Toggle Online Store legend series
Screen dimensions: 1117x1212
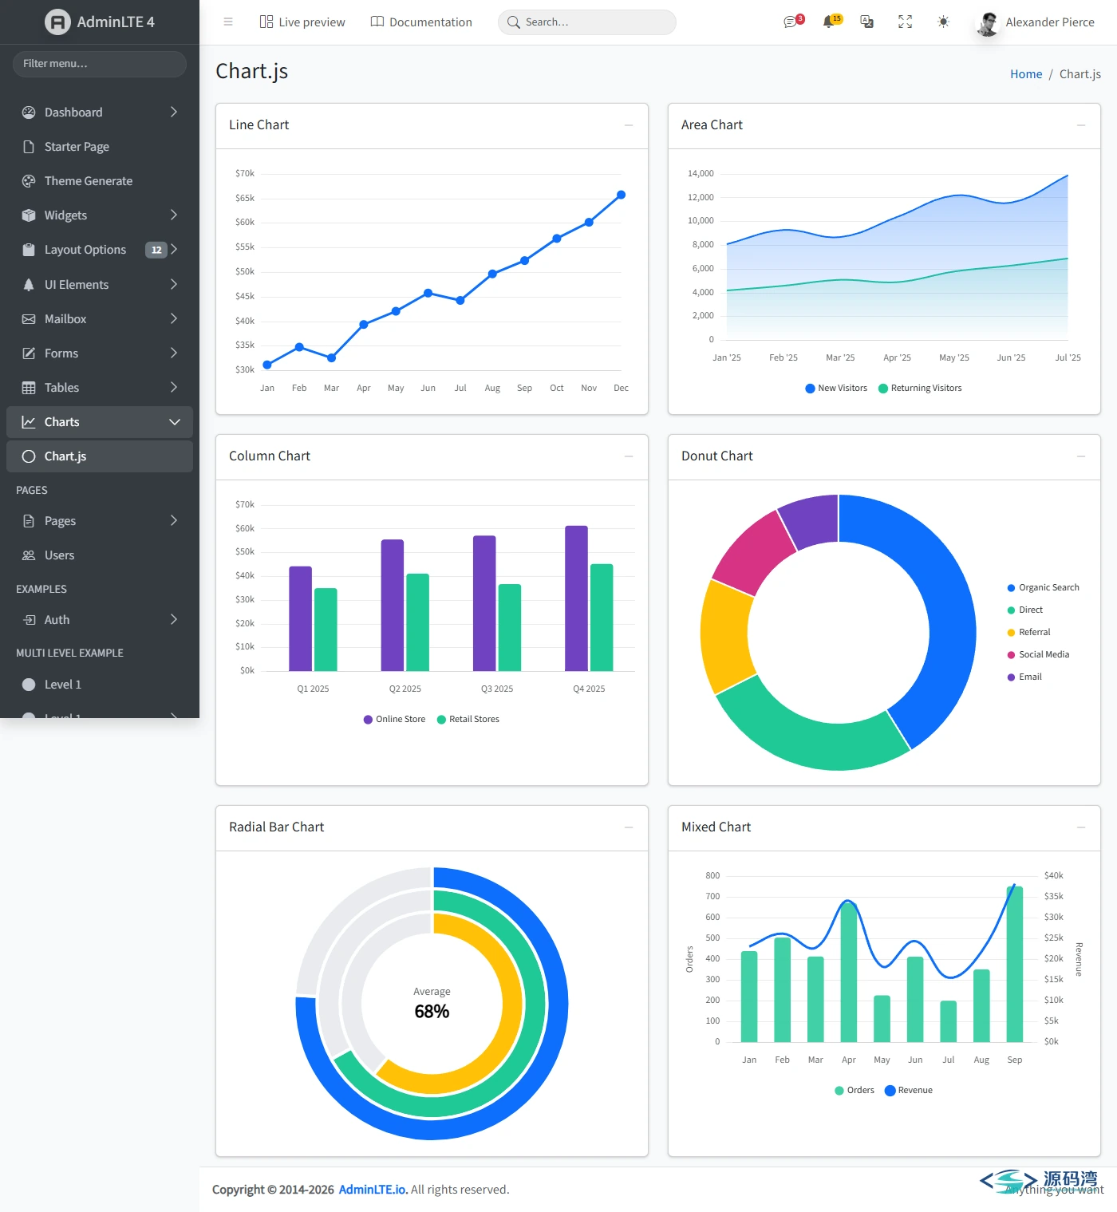[394, 720]
